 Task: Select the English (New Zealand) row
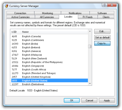point(49,58)
